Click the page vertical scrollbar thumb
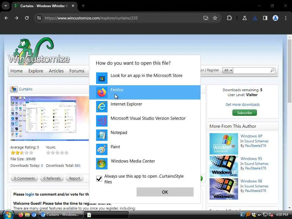The image size is (292, 219). pos(289,71)
